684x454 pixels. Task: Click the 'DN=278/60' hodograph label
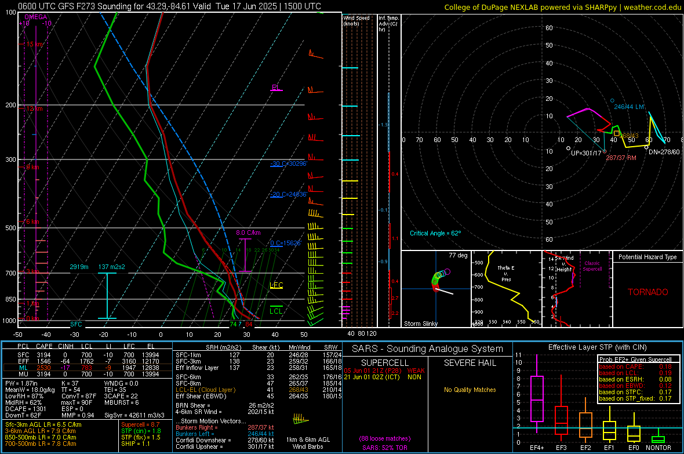(664, 152)
